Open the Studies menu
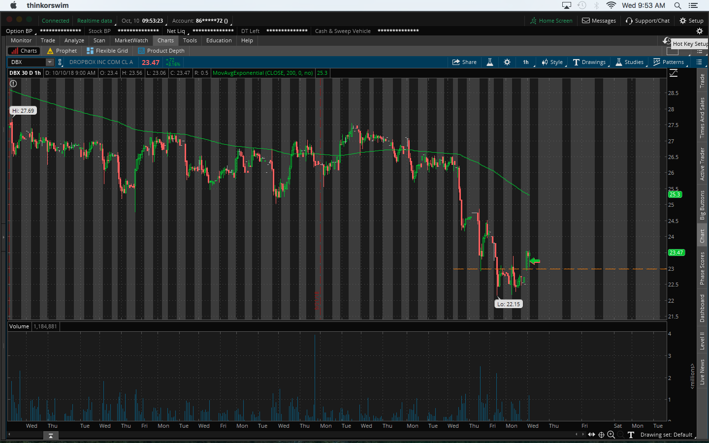 pos(629,62)
